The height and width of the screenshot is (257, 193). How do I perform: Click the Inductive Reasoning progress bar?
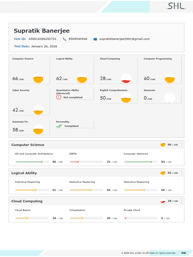[x=32, y=190]
